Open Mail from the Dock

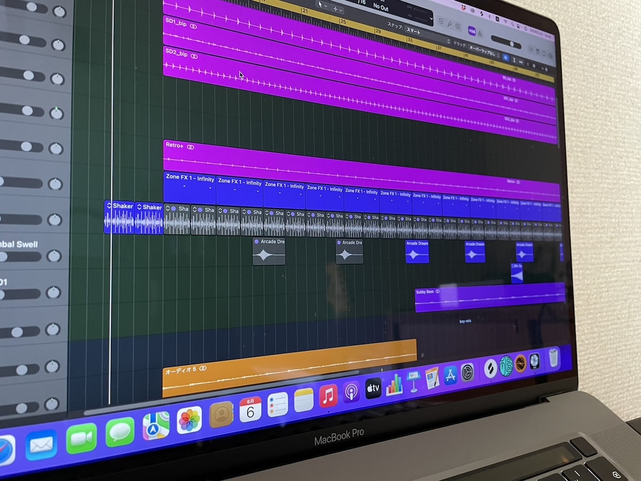tap(42, 444)
